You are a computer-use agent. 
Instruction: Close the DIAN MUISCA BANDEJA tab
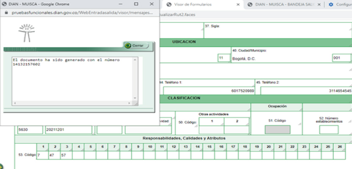pyautogui.click(x=319, y=5)
